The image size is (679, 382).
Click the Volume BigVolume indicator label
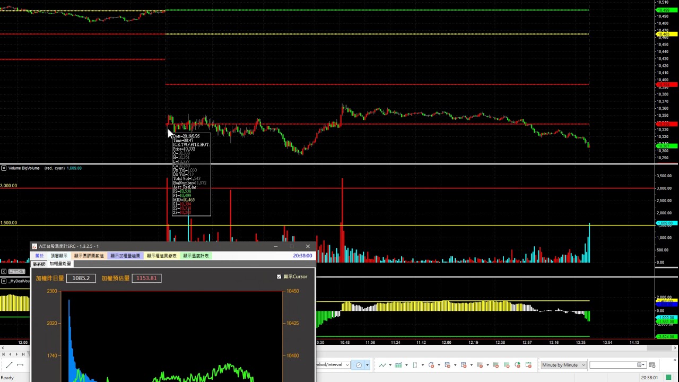tap(24, 168)
